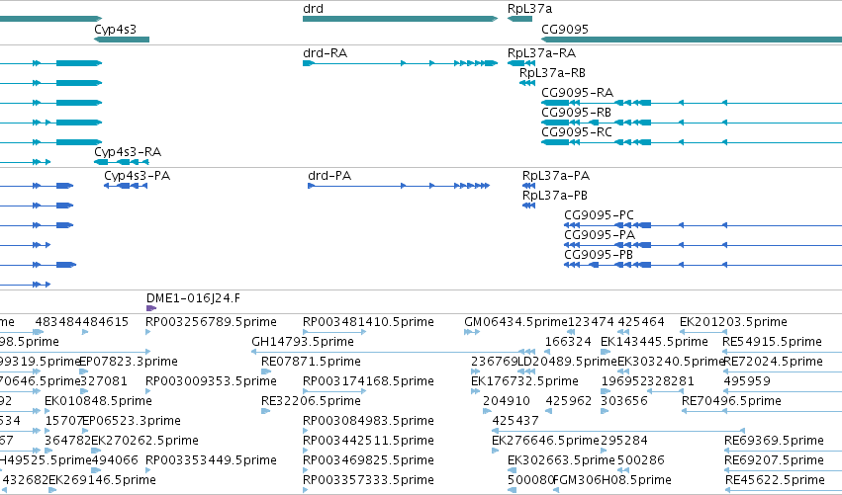The width and height of the screenshot is (842, 495).
Task: Click the EK276646.5prime EST label
Action: click(x=545, y=441)
